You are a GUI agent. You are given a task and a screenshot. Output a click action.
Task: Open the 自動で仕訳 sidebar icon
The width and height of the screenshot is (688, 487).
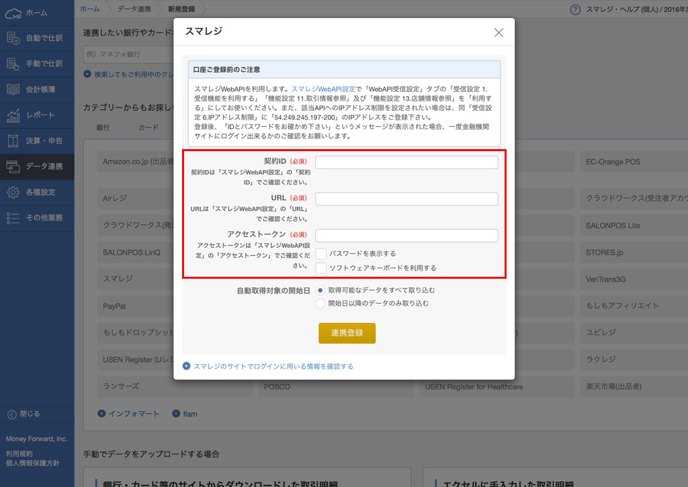pos(13,38)
